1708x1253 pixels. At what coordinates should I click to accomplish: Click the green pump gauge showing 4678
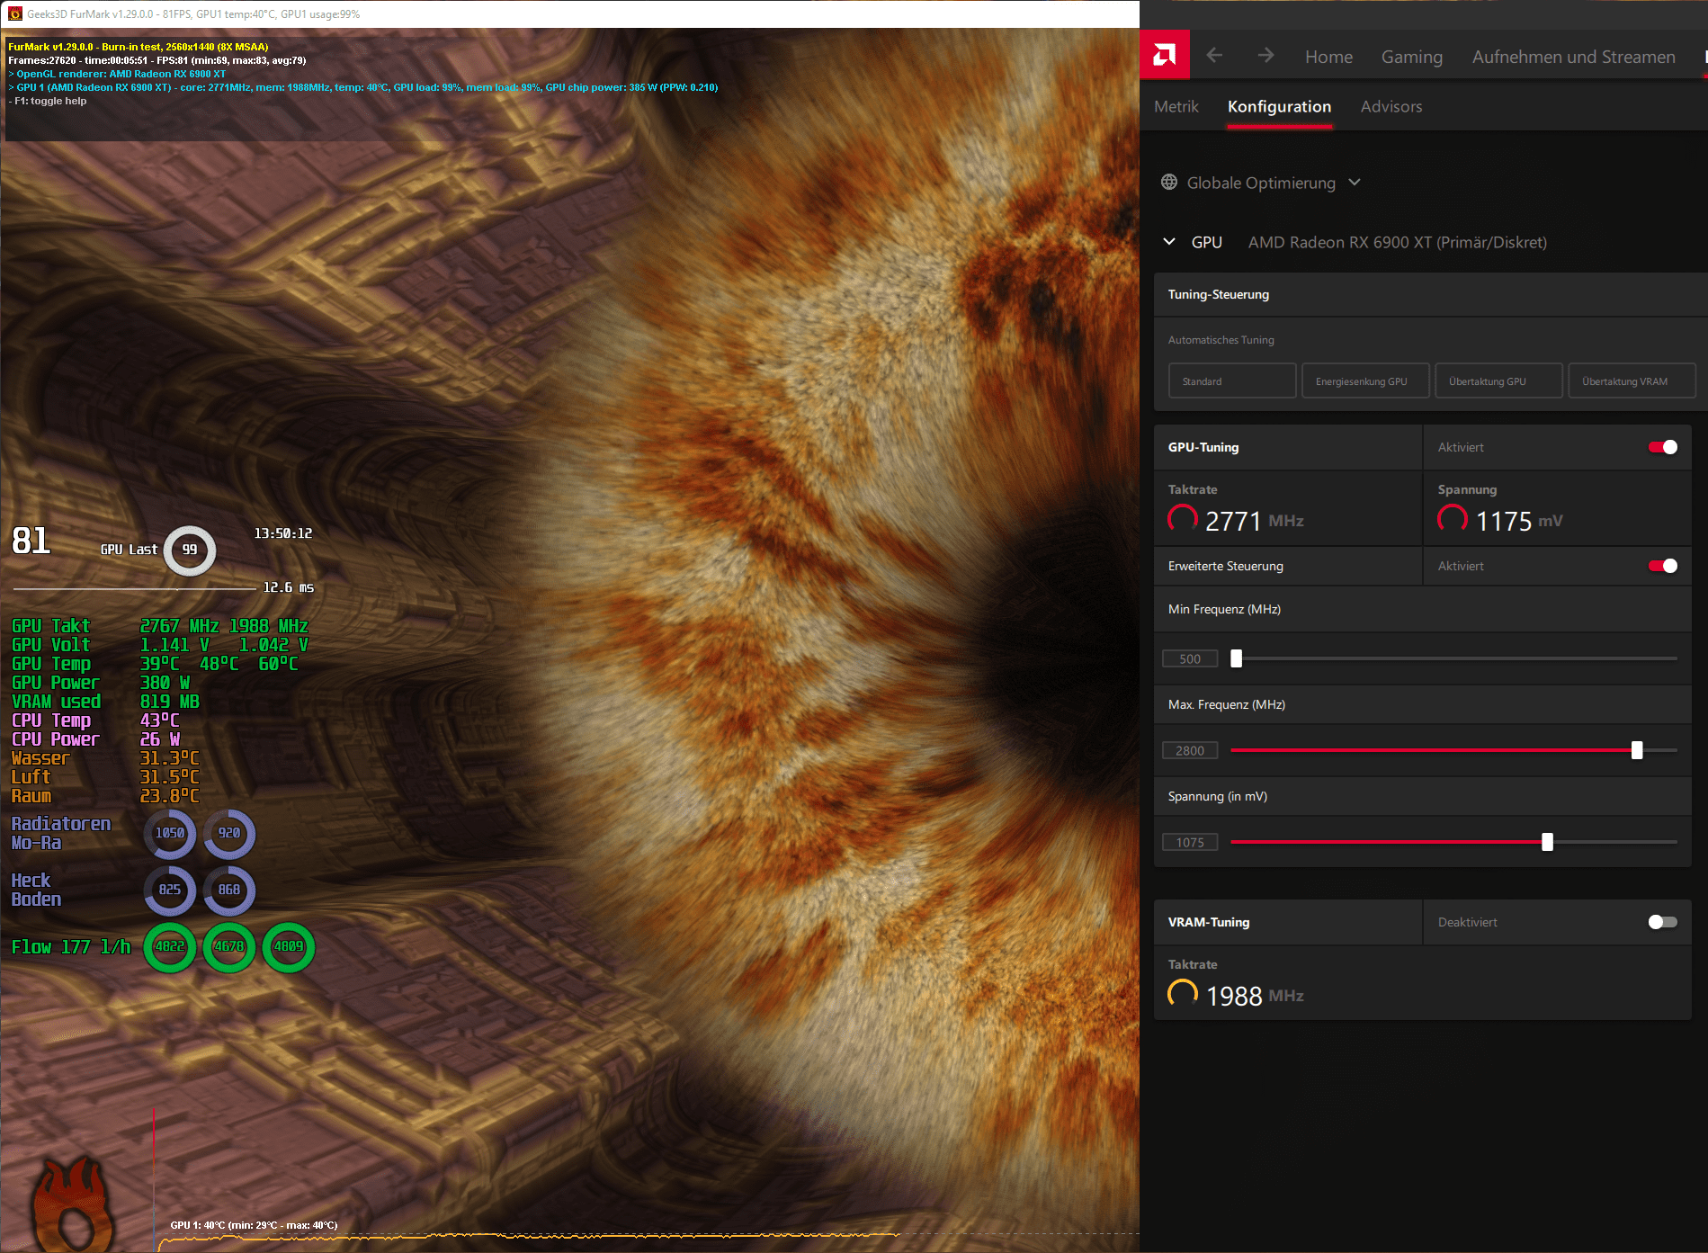point(229,947)
